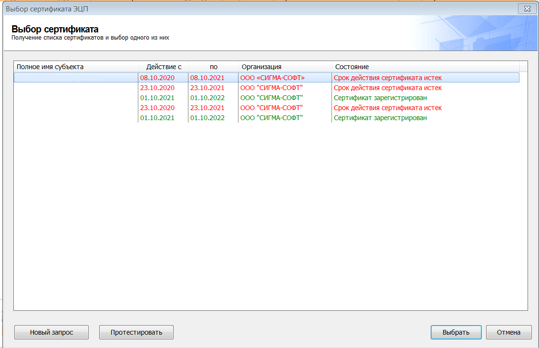
Task: Click the Выбрать button
Action: tap(456, 332)
